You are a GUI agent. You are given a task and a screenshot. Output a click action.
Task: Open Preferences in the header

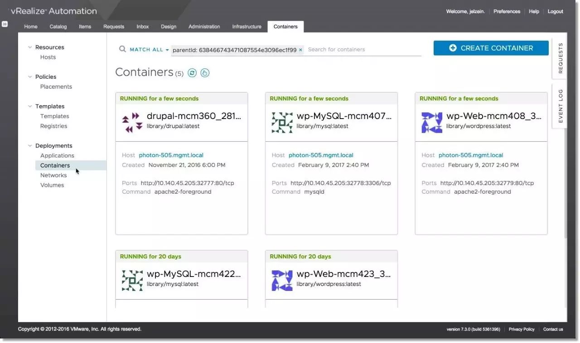tap(507, 11)
